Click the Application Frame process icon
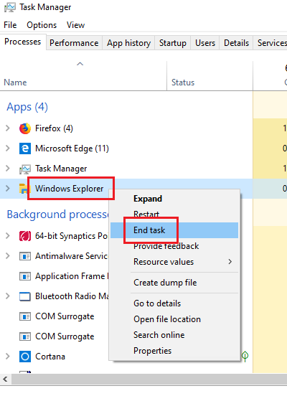The image size is (287, 396). coord(25,276)
